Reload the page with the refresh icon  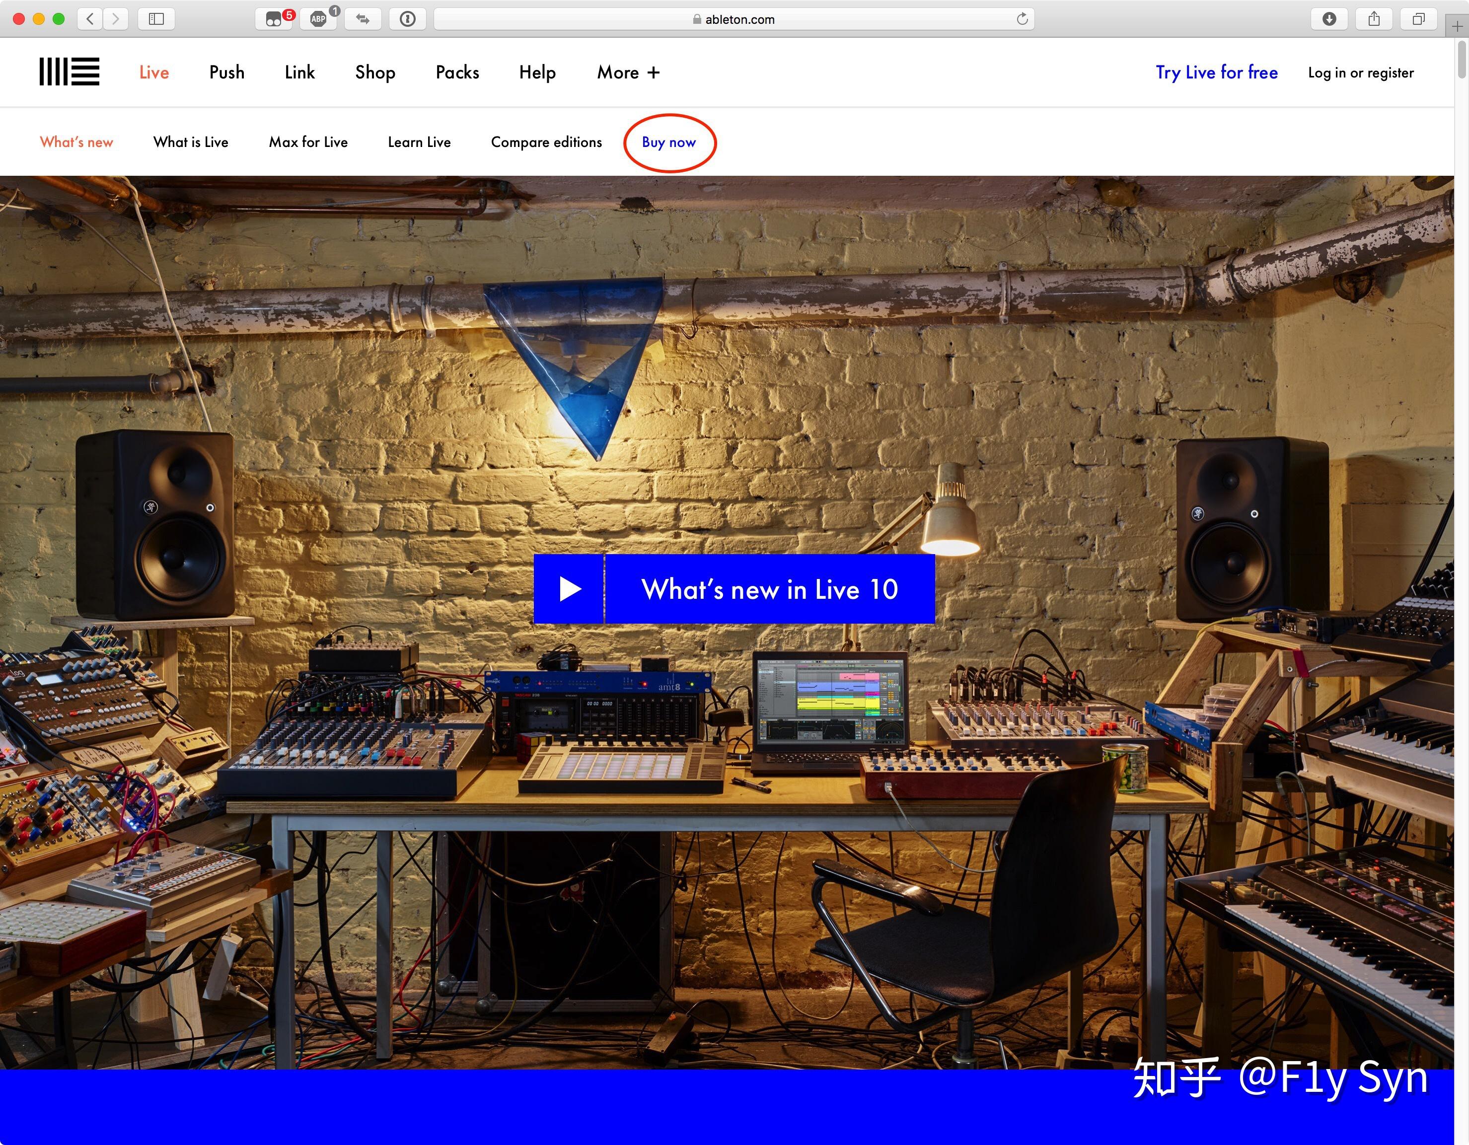coord(1023,19)
